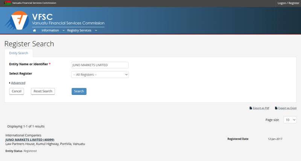Select the Entity Search tab
This screenshot has width=301, height=161.
[18, 53]
